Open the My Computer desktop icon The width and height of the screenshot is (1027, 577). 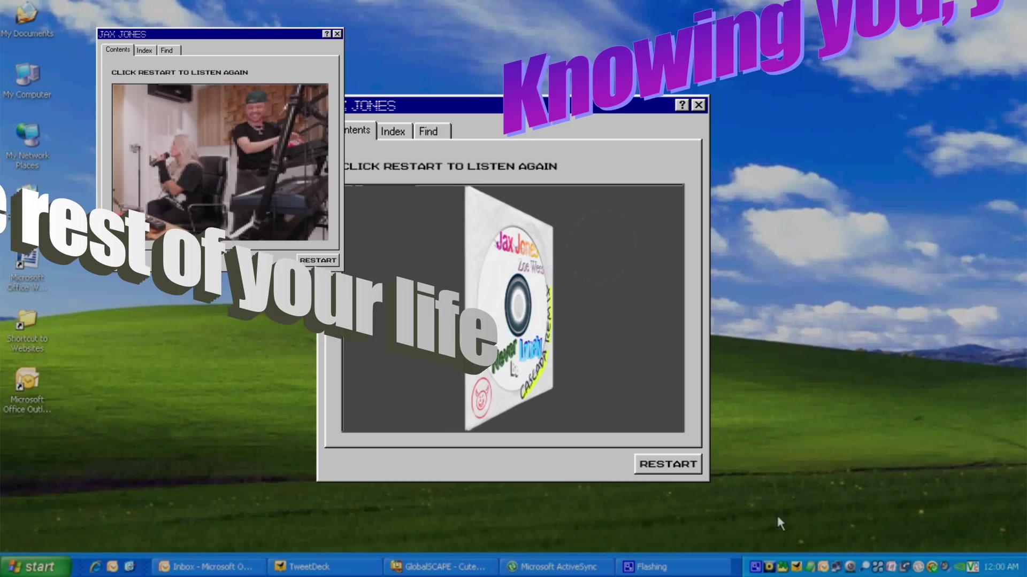[x=27, y=81]
